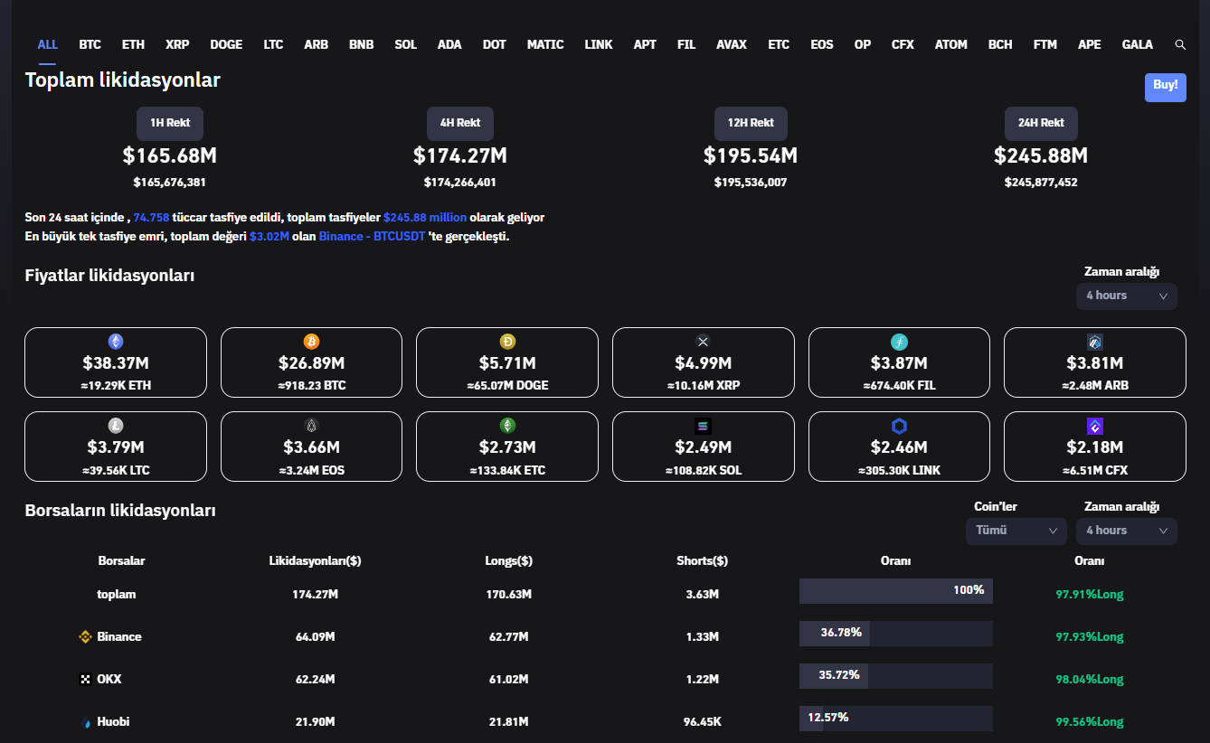Click the Litecoin coin icon
The width and height of the screenshot is (1210, 743).
click(116, 426)
